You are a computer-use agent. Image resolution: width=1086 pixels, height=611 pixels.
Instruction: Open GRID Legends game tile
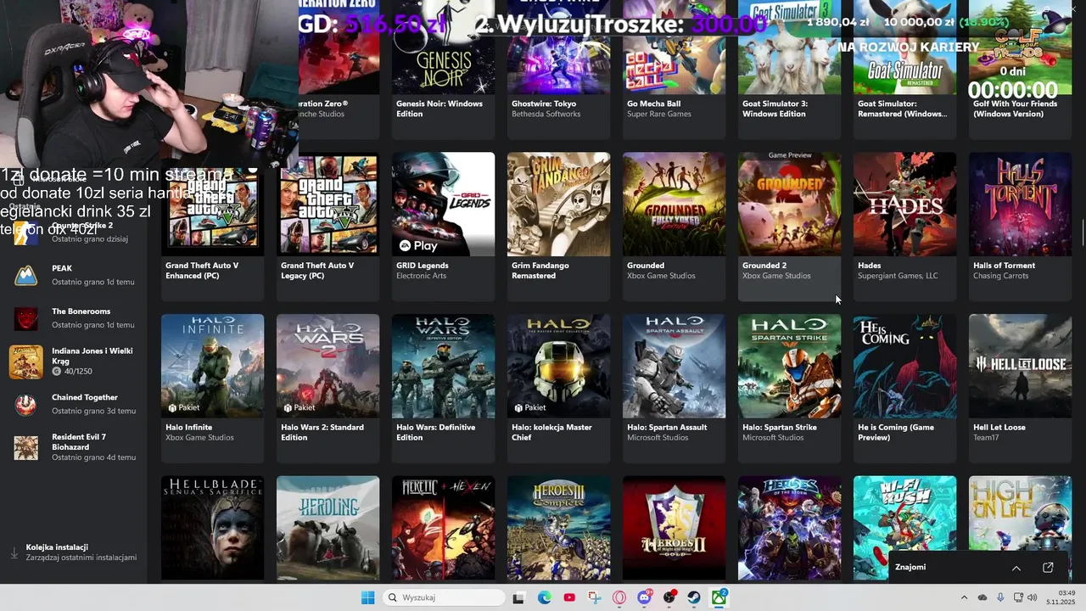tap(443, 226)
